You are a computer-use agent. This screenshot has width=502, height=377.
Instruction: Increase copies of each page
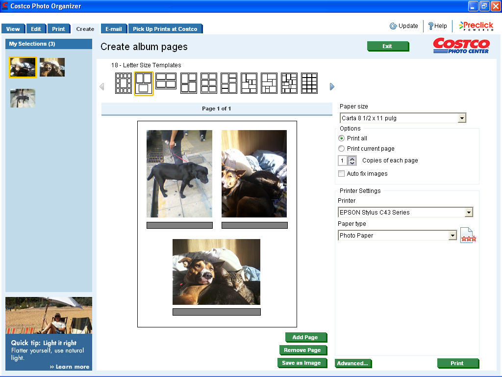click(351, 158)
